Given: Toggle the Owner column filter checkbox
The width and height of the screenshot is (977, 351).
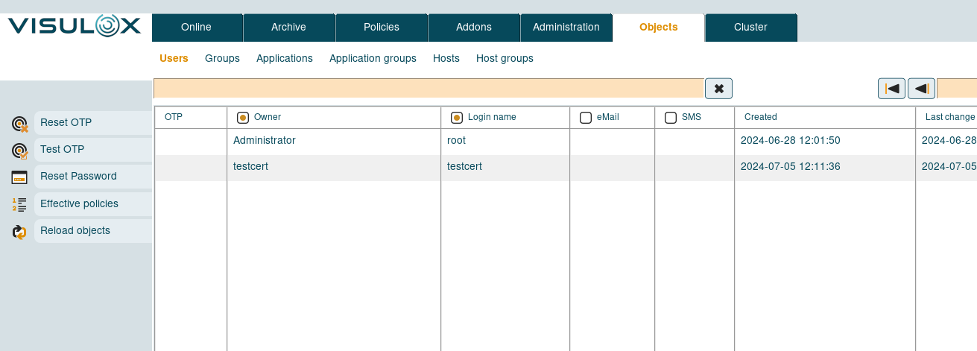Looking at the screenshot, I should (242, 118).
